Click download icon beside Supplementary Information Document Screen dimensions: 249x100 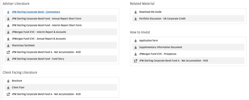click(136, 47)
